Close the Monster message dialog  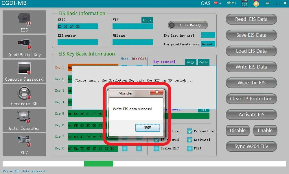[157, 92]
